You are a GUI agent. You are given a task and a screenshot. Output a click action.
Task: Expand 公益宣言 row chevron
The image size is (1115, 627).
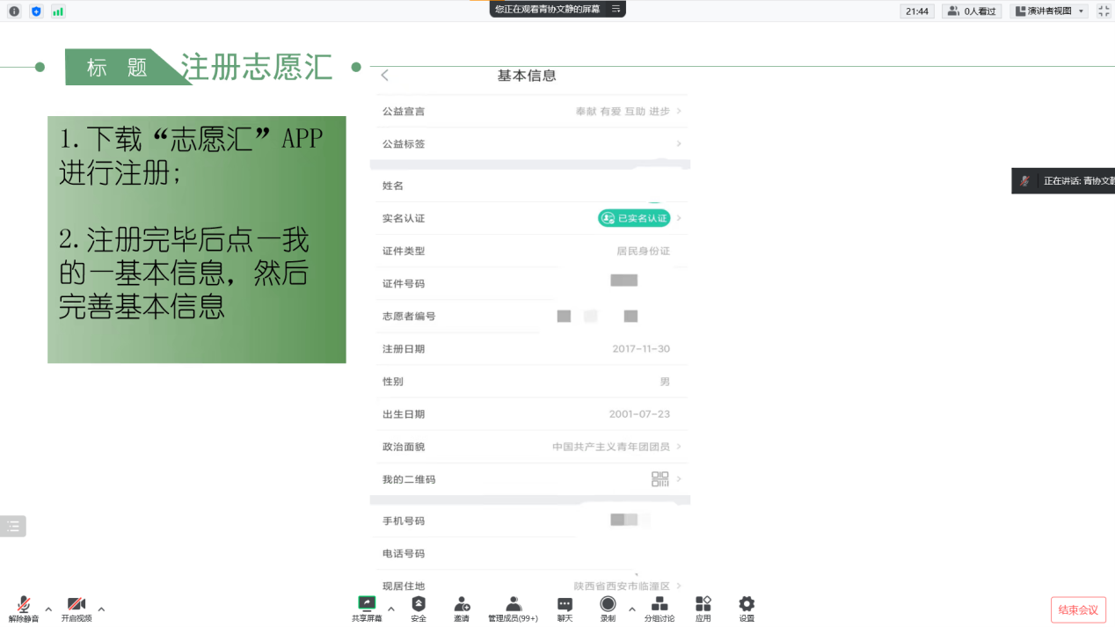tap(679, 112)
